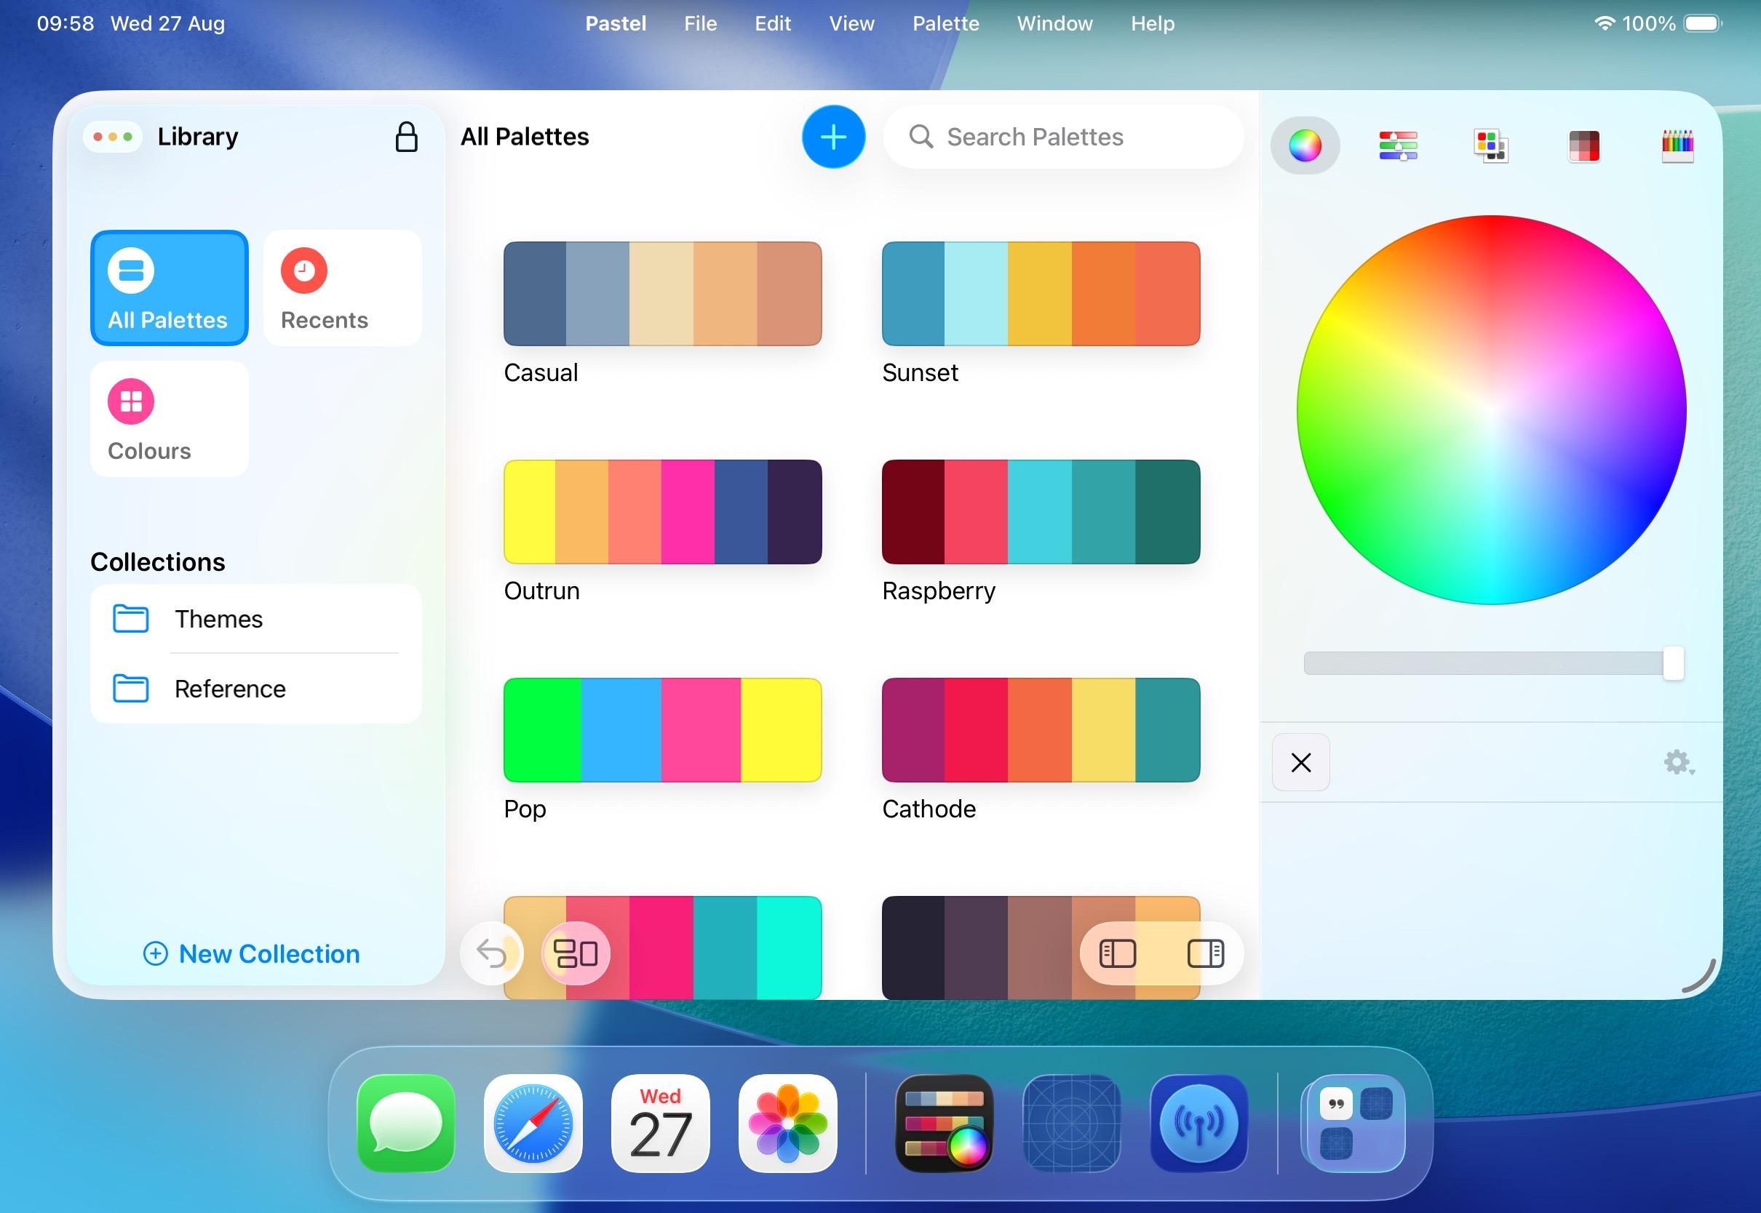The height and width of the screenshot is (1213, 1761).
Task: Pick a colour on the colour wheel
Action: 1491,410
